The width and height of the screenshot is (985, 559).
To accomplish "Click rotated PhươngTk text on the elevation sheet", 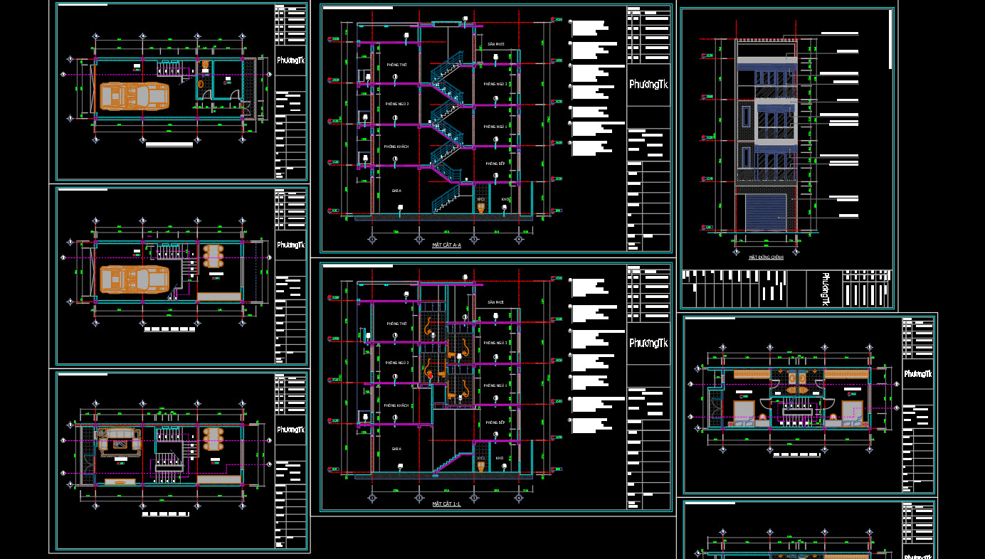I will 824,289.
